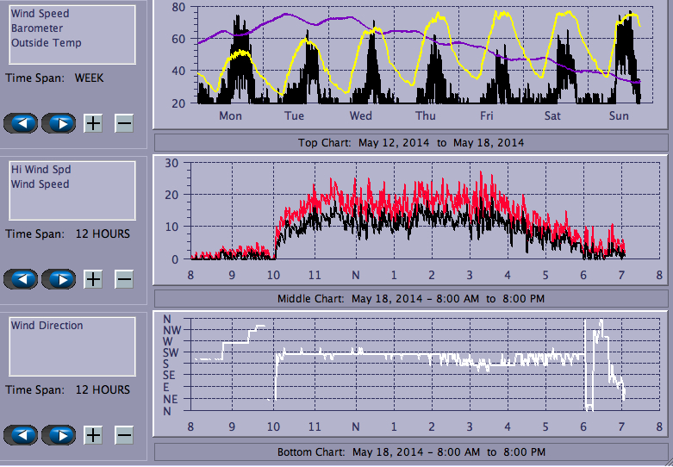Click the minus button for the bottom chart
The height and width of the screenshot is (467, 673).
tap(124, 435)
